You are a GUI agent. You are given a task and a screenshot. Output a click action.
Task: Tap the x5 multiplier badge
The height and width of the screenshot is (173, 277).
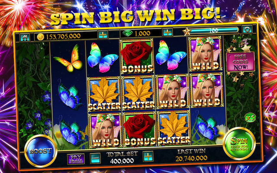[250, 117]
